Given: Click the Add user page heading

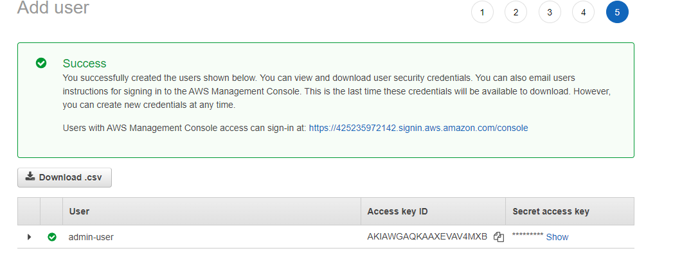Looking at the screenshot, I should coord(53,8).
